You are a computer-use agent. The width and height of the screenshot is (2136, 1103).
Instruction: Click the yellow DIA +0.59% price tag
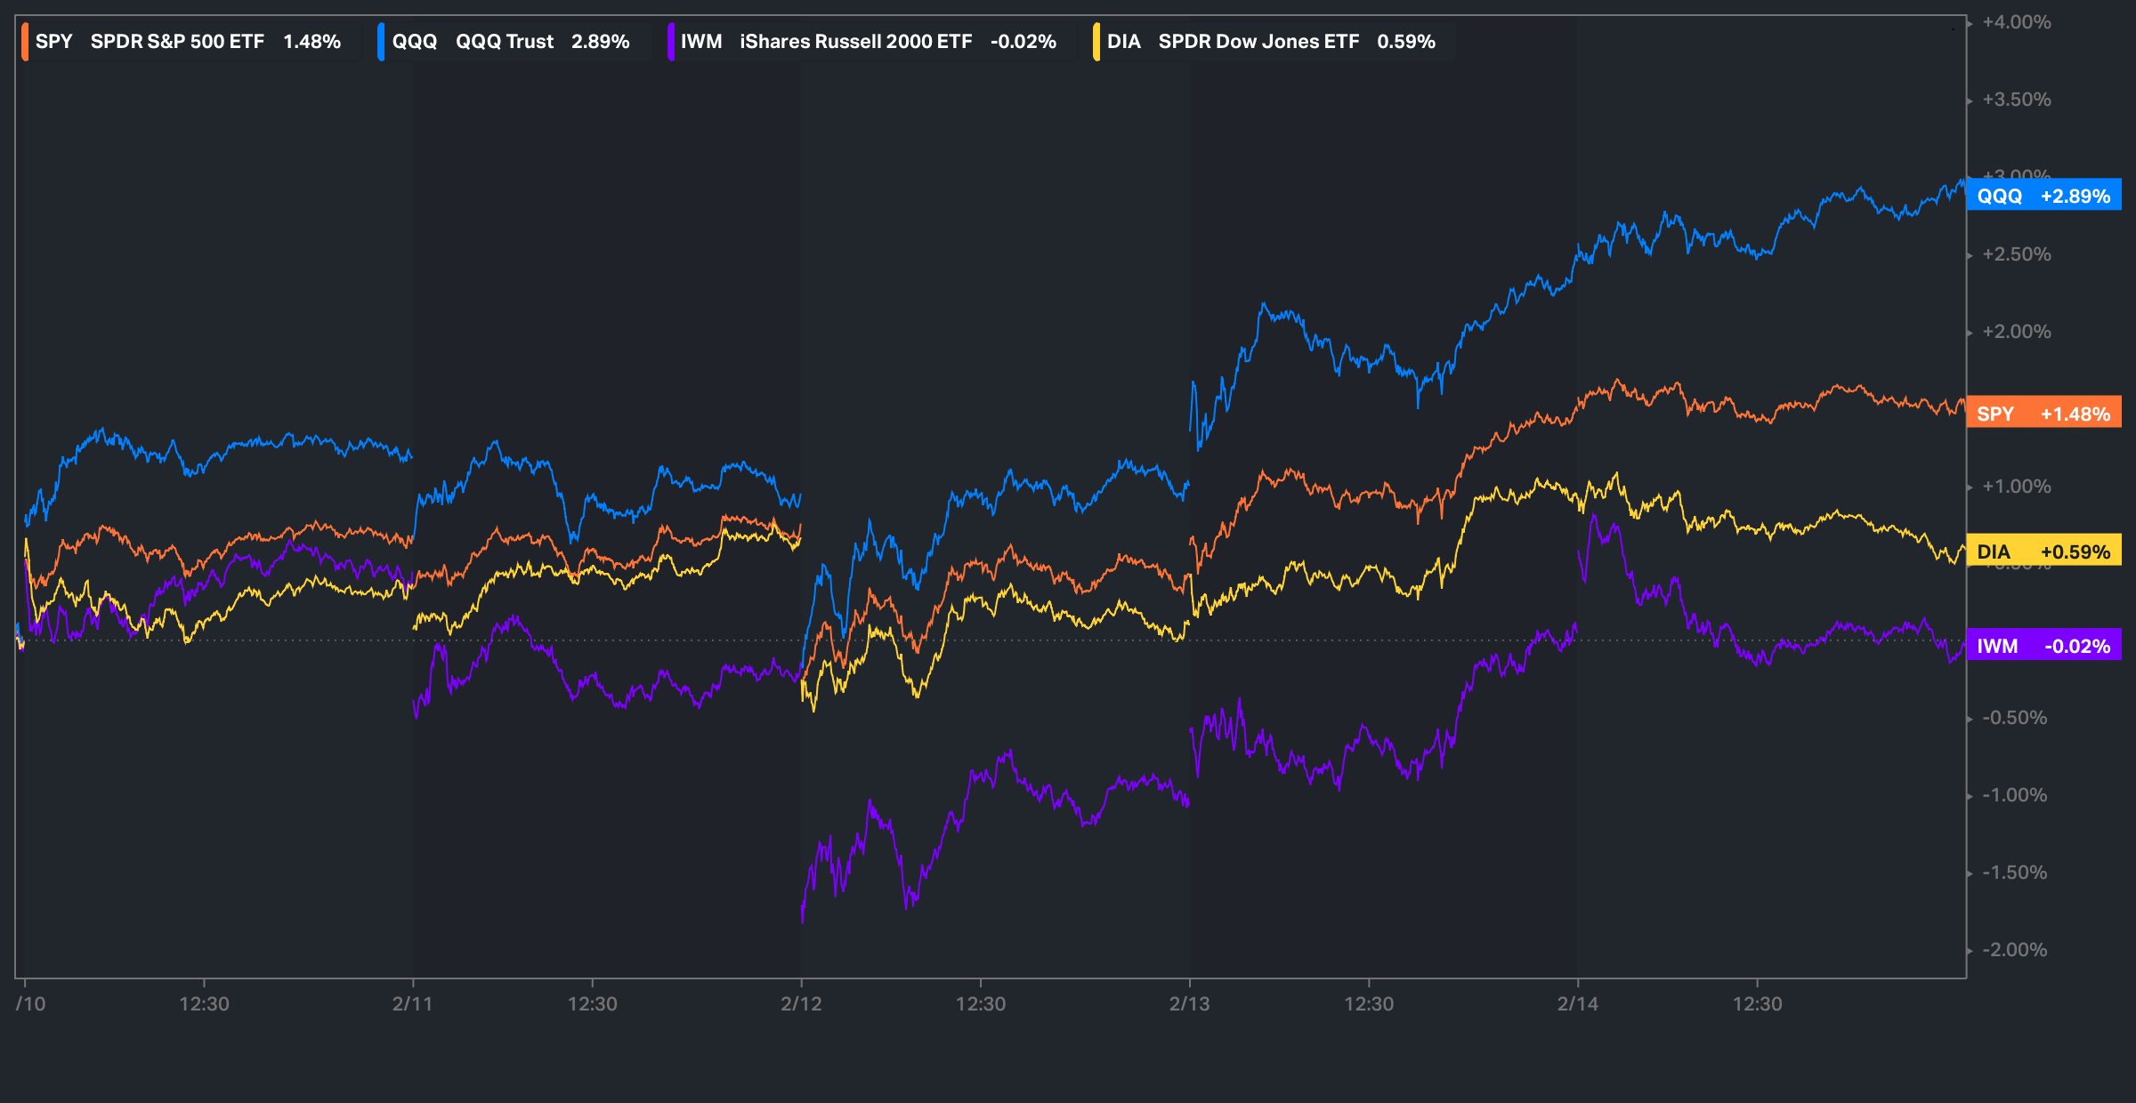click(2043, 551)
